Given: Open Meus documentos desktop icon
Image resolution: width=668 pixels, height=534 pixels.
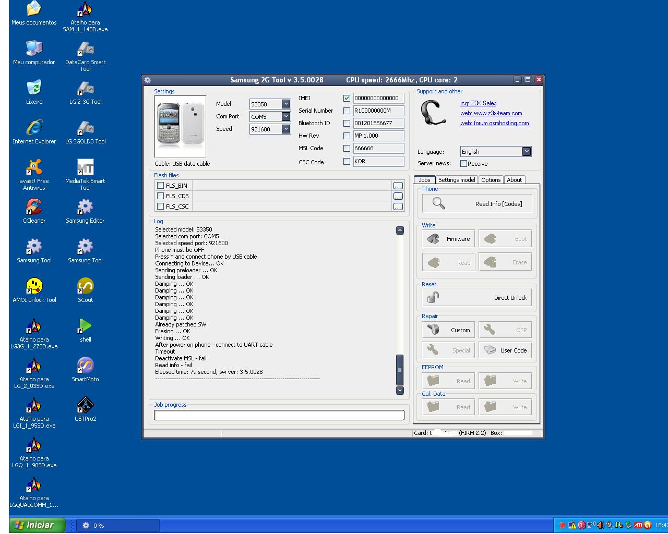Looking at the screenshot, I should point(34,13).
